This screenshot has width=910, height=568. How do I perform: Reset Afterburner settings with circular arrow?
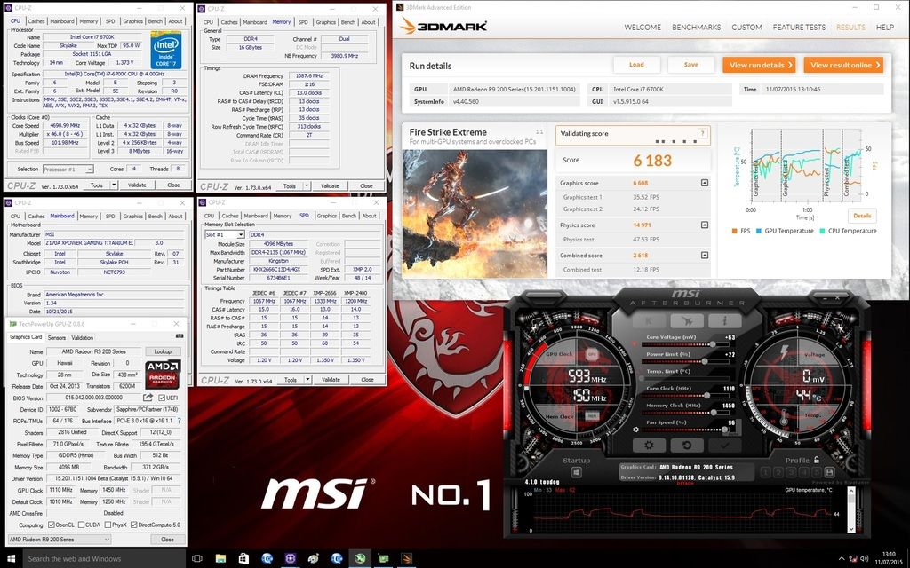click(x=687, y=446)
